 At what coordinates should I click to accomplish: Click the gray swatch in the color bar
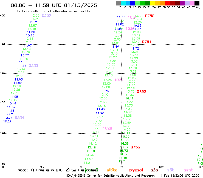point(118,3)
